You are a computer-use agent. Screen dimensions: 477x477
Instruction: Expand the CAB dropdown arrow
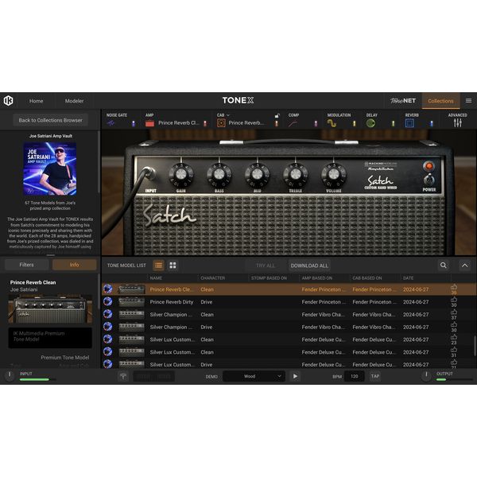click(x=228, y=115)
